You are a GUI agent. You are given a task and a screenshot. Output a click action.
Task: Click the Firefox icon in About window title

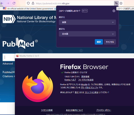pos(17,56)
